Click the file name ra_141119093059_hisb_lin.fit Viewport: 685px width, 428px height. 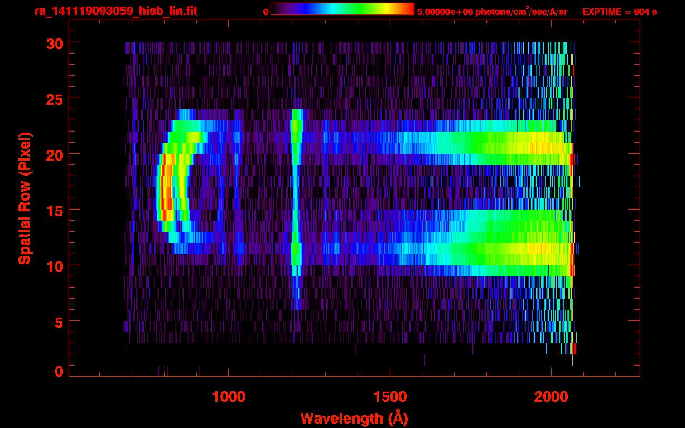pos(115,11)
